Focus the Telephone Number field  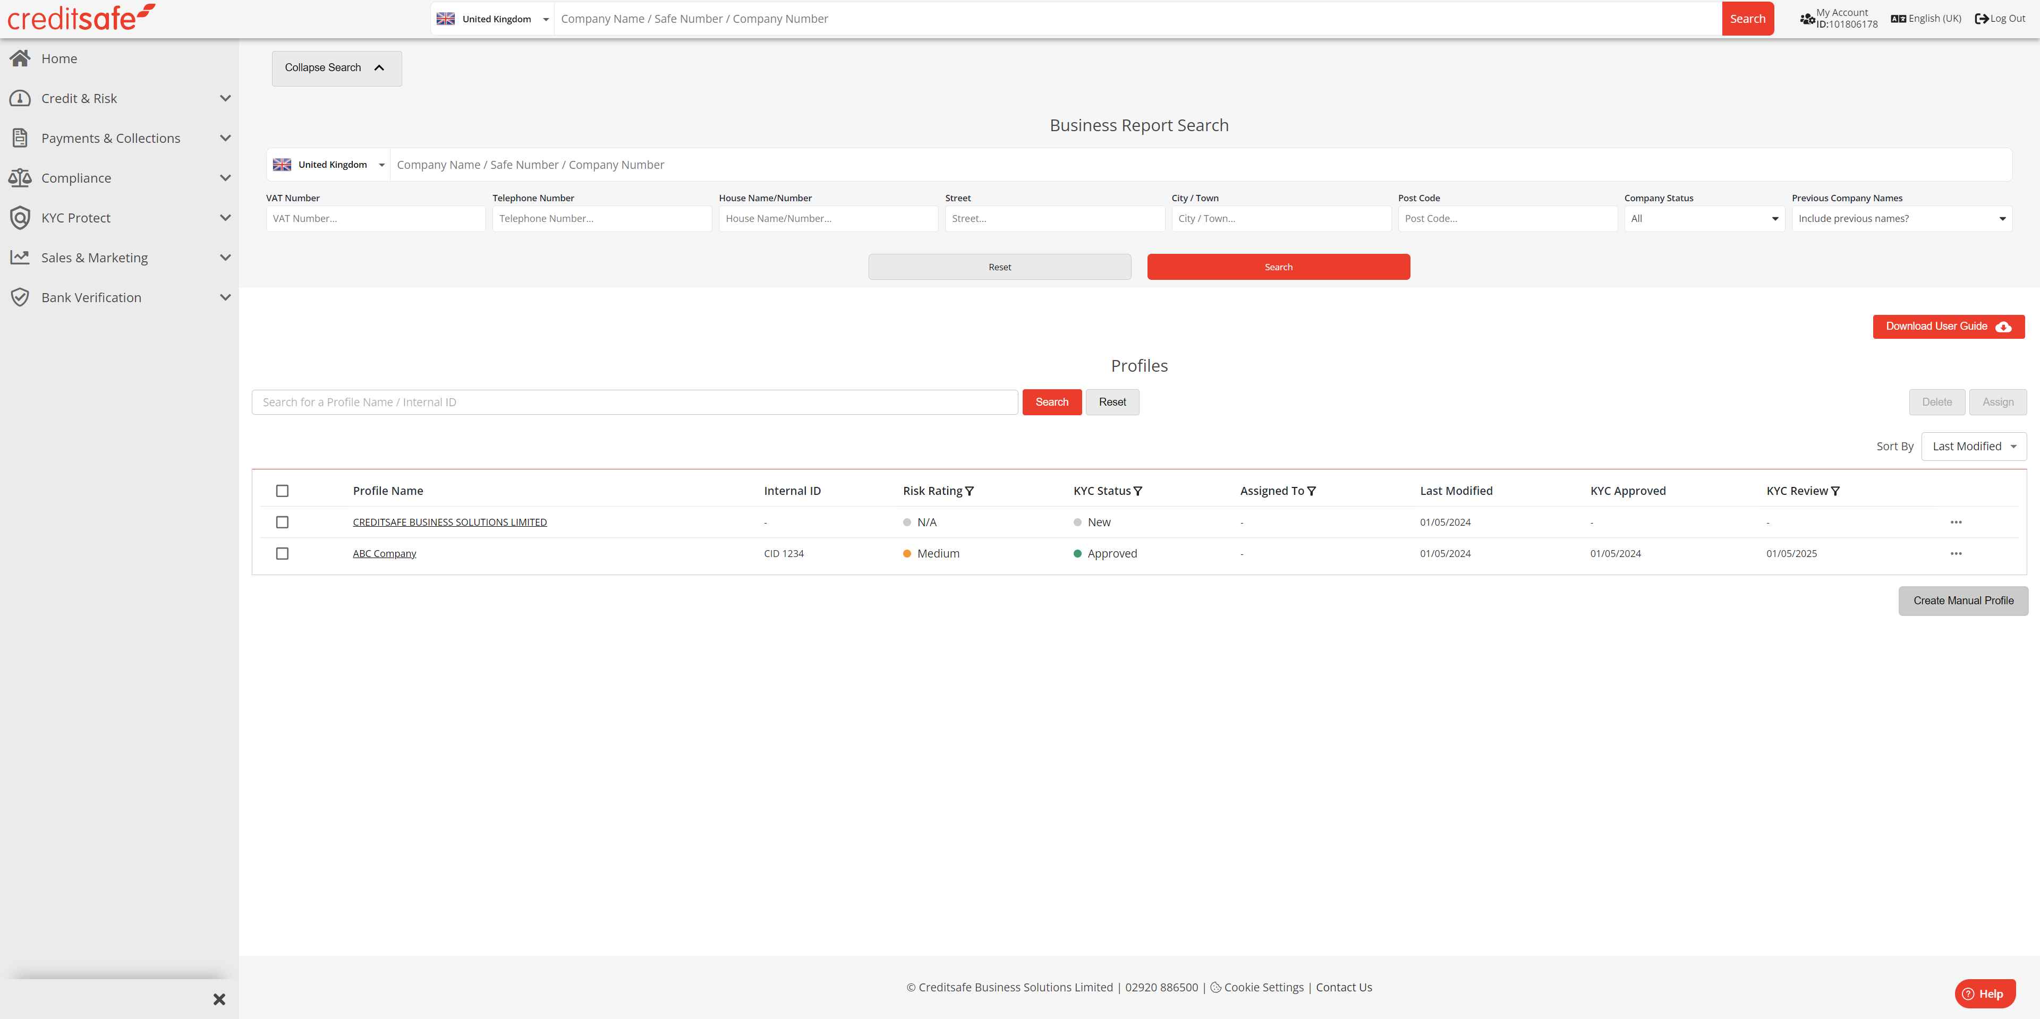pos(602,219)
